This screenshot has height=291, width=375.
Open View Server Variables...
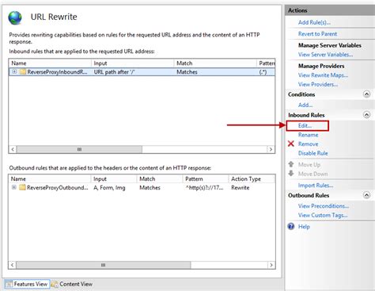(x=325, y=55)
